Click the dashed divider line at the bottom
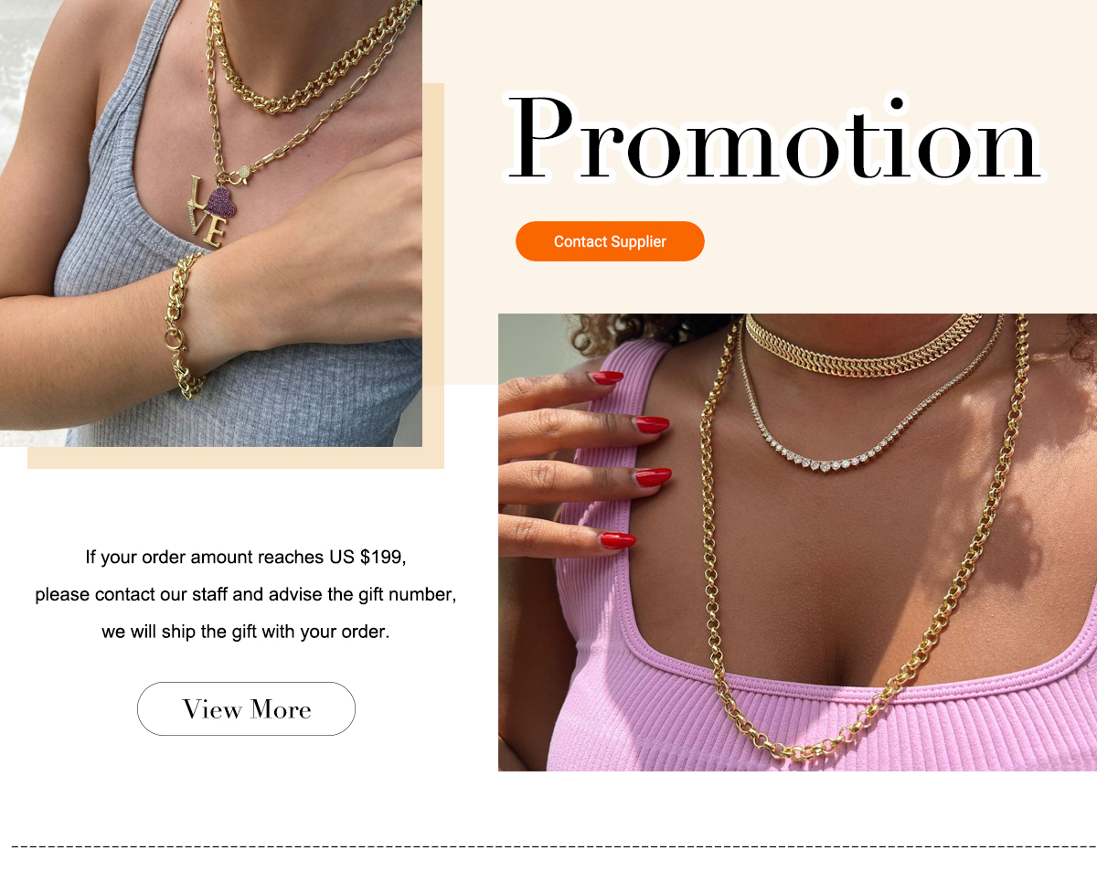The width and height of the screenshot is (1097, 872). coord(554,847)
